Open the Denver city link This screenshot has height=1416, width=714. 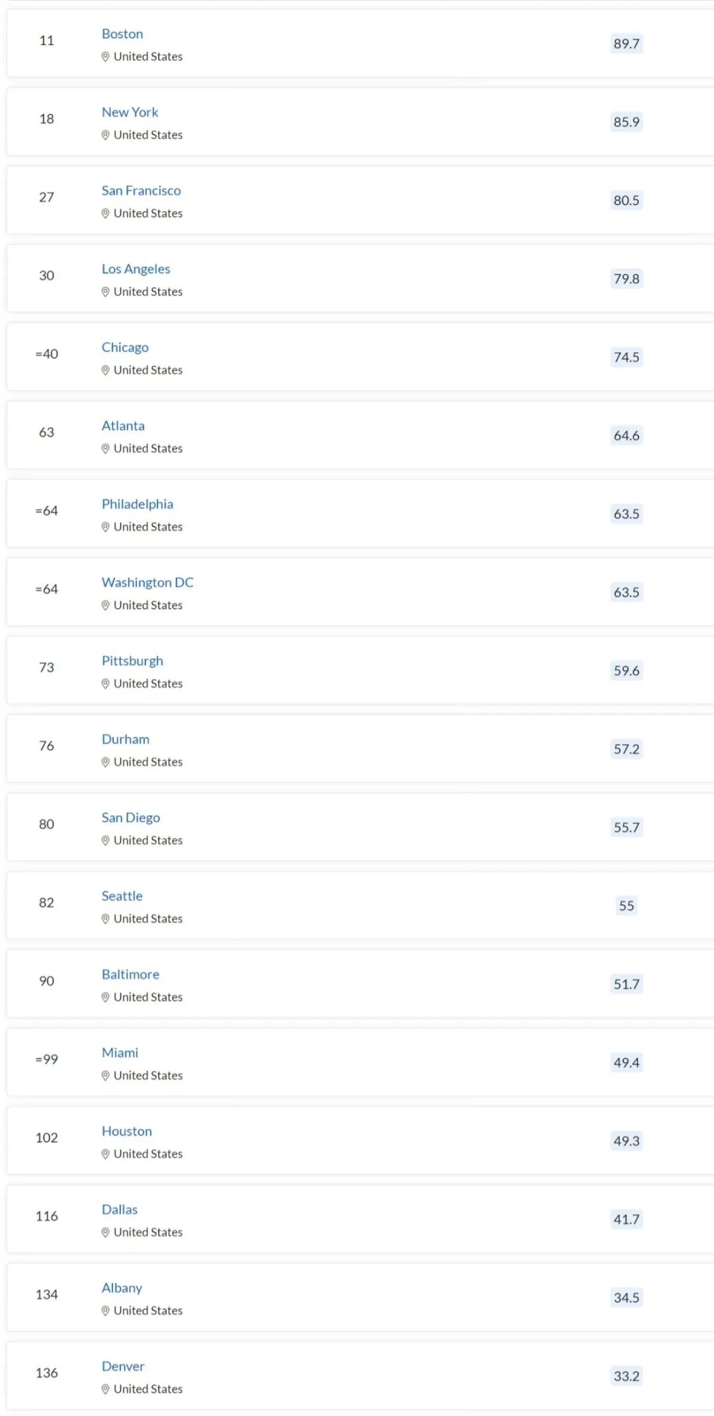pos(123,1366)
